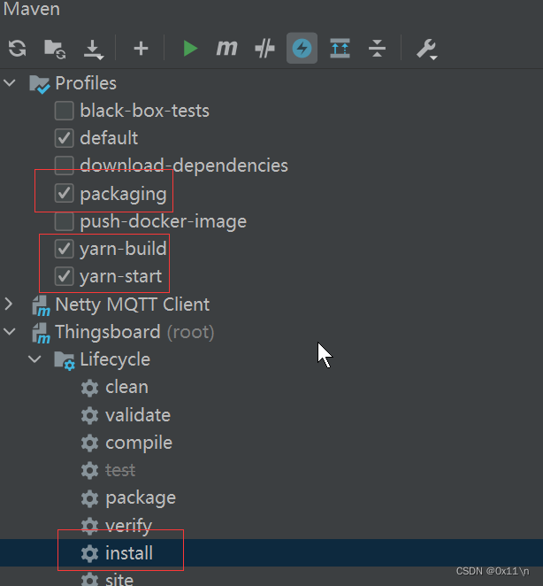Execute Maven goal 'm' icon

(x=226, y=48)
